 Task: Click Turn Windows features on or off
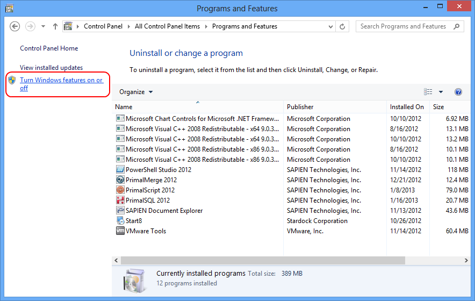pyautogui.click(x=61, y=84)
